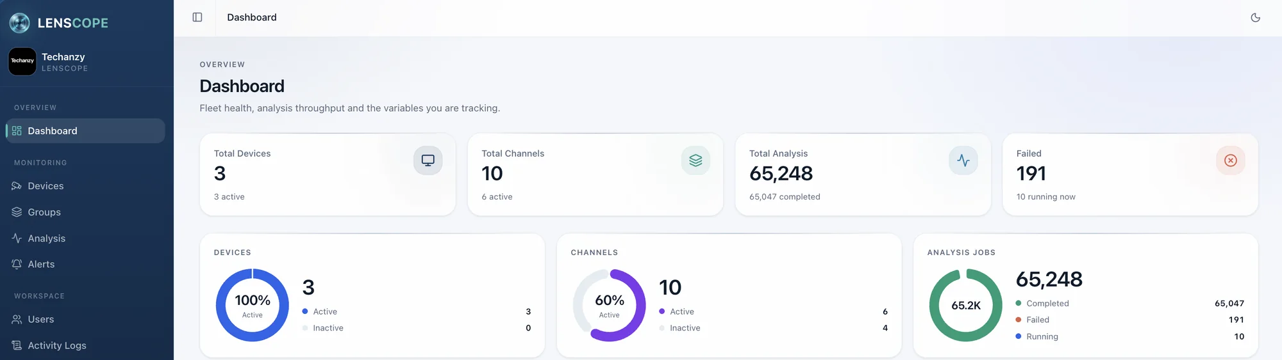Click the red Failed legend dot
Image resolution: width=1282 pixels, height=360 pixels.
1019,320
